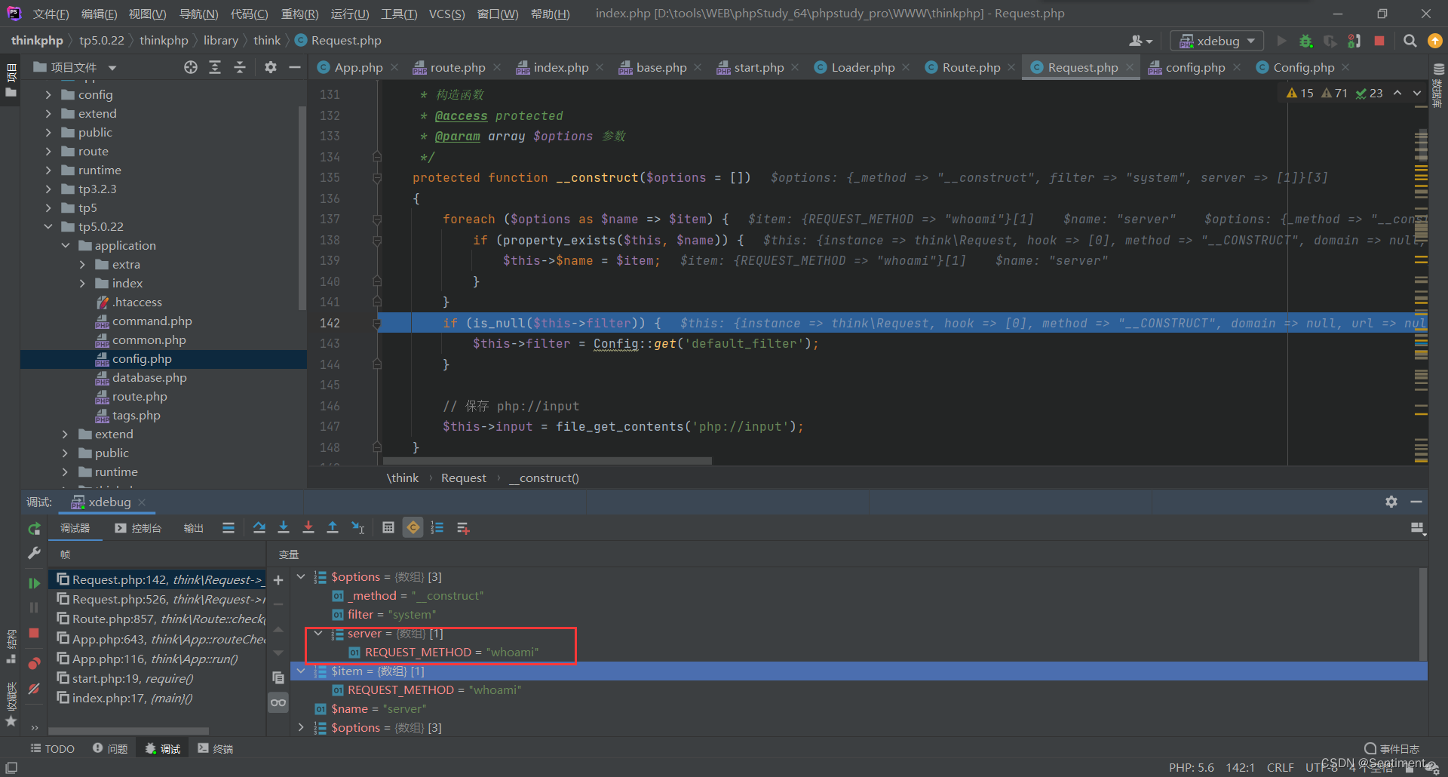Click Run with Coverage icon
Screen dimensions: 1448x777
1330,41
